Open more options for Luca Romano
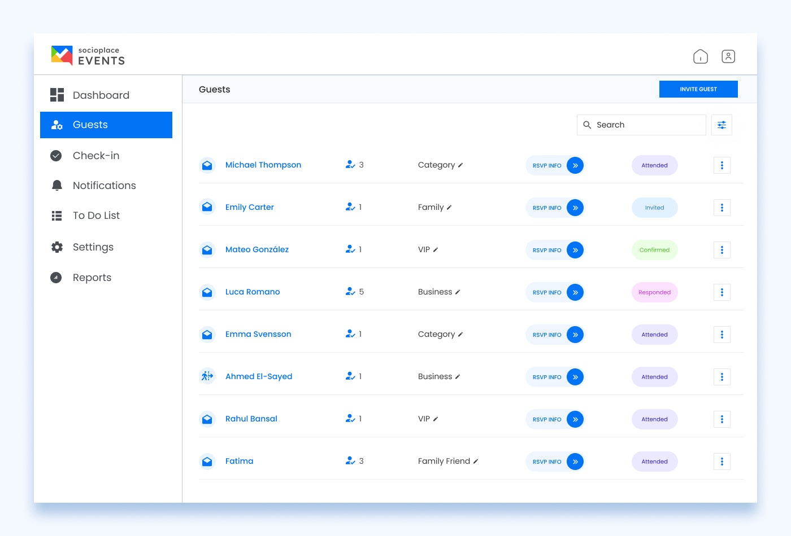The height and width of the screenshot is (536, 791). coord(722,292)
